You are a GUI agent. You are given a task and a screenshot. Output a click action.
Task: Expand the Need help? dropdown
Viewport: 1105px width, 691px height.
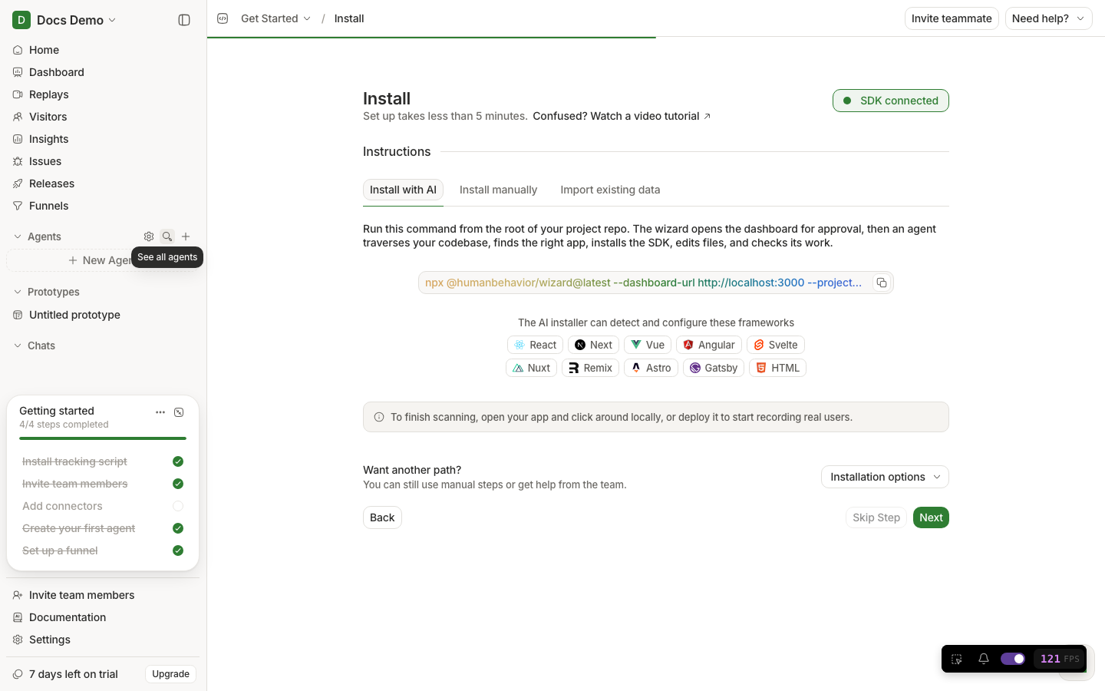coord(1048,18)
